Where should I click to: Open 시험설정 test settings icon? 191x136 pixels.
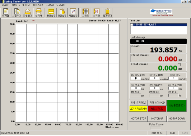coord(73,13)
